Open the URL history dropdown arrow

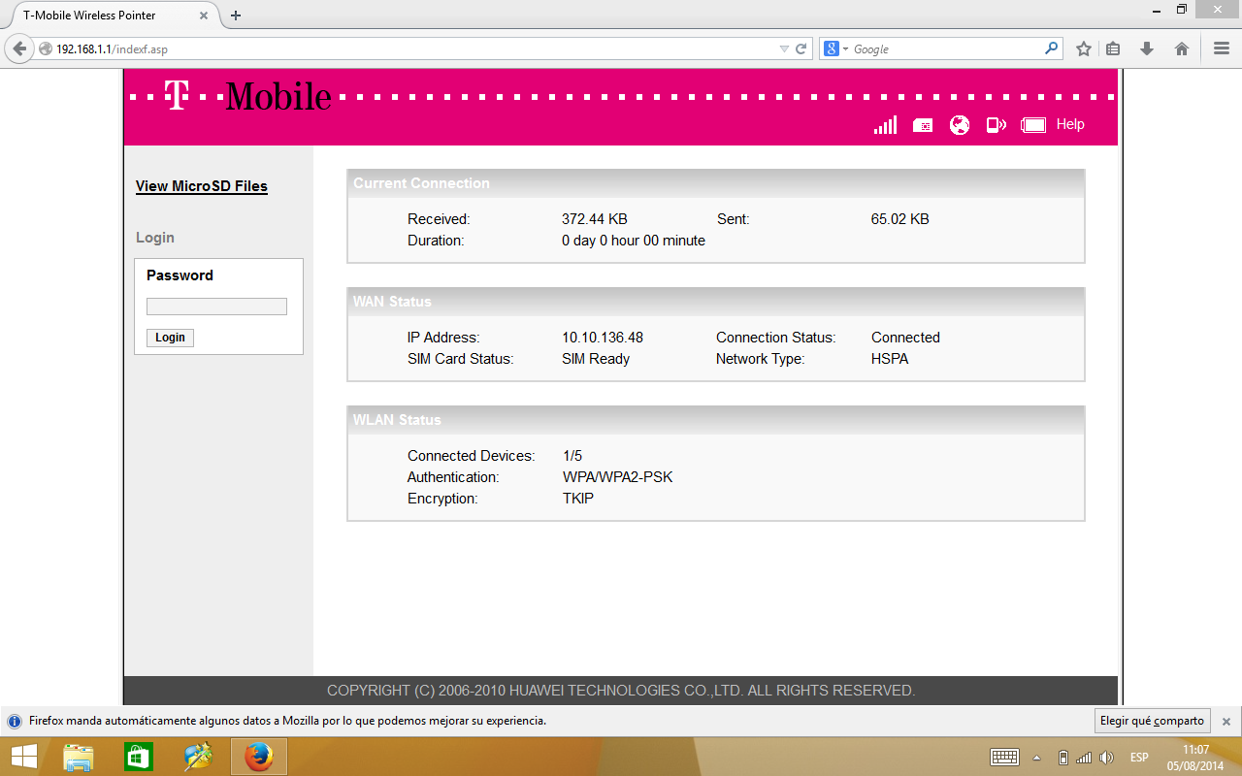pyautogui.click(x=784, y=48)
